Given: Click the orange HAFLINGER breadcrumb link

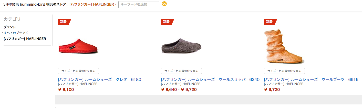Looking at the screenshot, I should (x=91, y=4).
